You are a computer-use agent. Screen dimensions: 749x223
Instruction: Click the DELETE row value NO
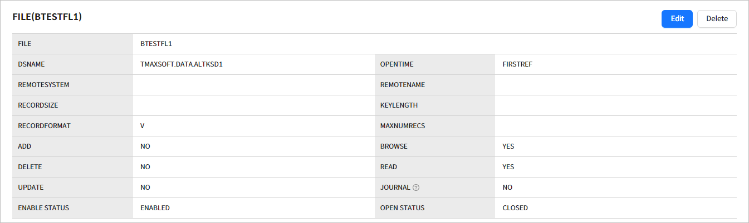click(x=145, y=167)
